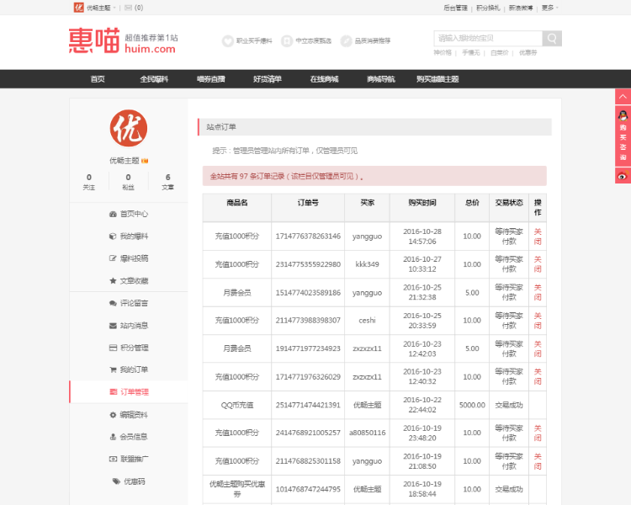This screenshot has width=631, height=505.
Task: Open QQ 购买咨询 floating widget
Action: 623,136
